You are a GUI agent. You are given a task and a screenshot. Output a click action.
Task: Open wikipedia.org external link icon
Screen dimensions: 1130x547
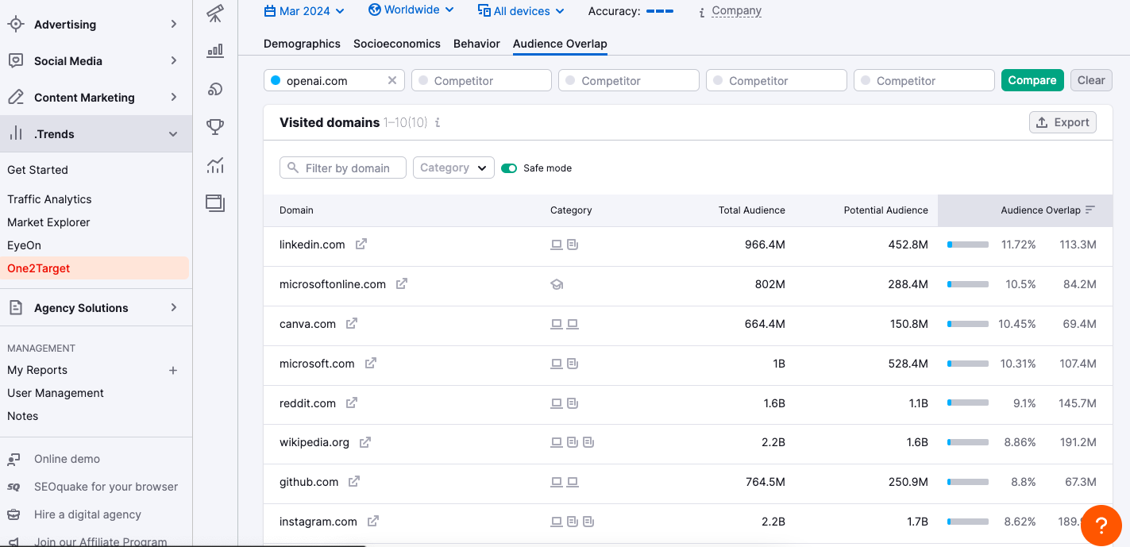(x=365, y=442)
